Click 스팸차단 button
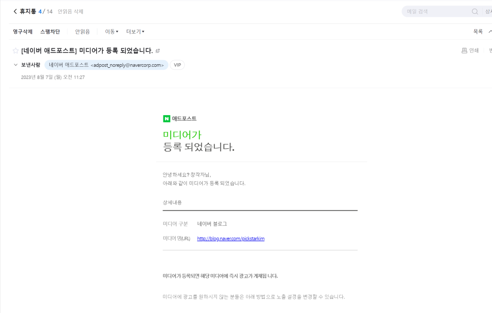This screenshot has width=492, height=313. coord(50,32)
